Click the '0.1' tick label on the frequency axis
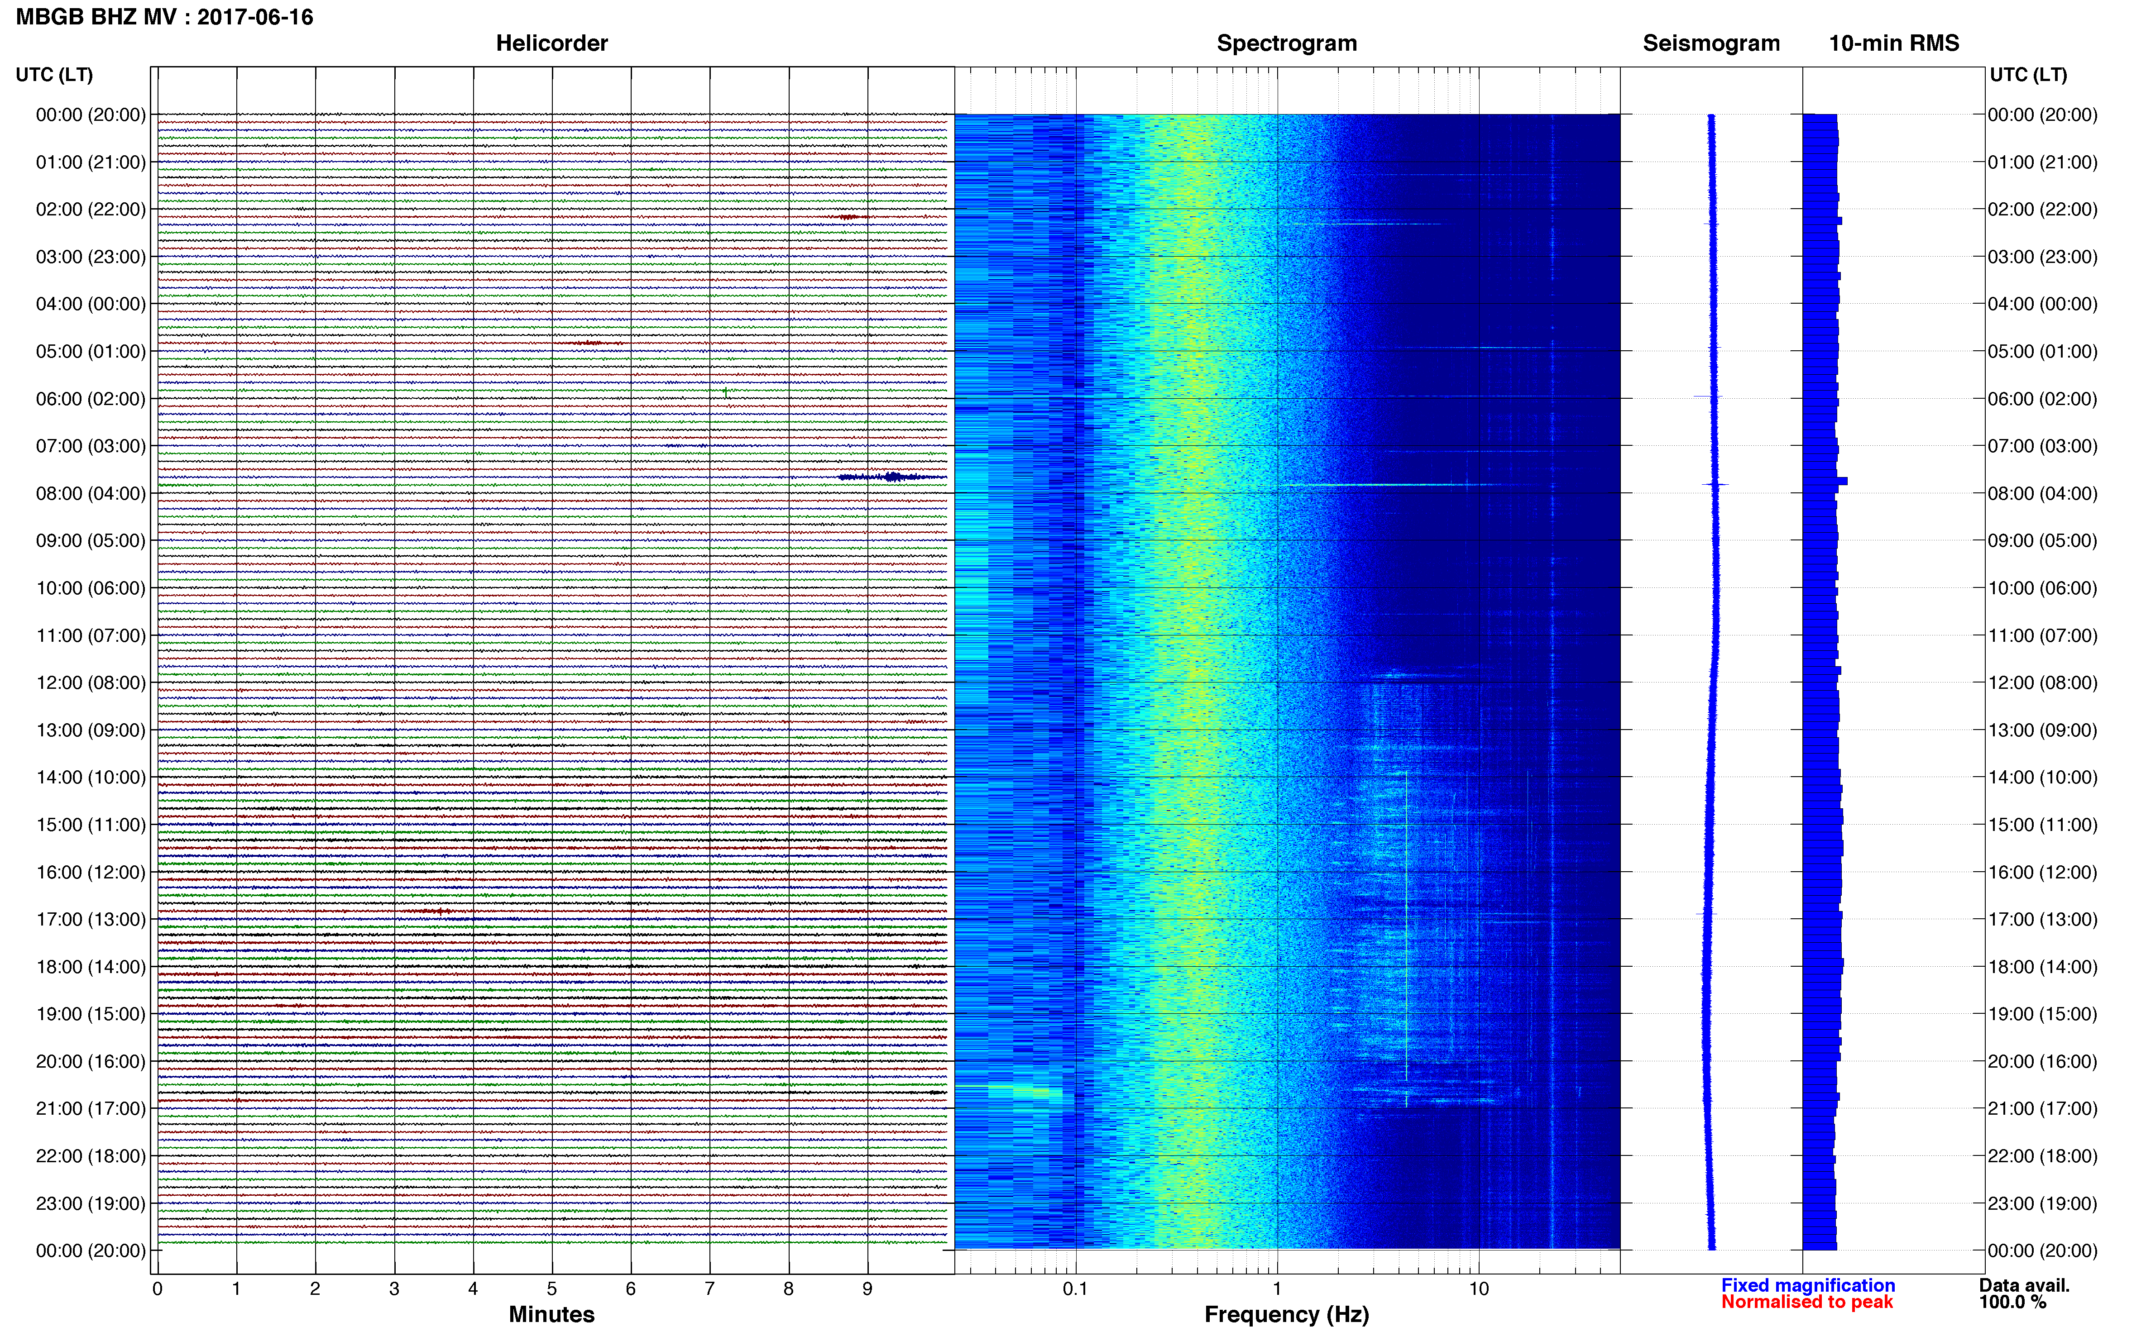This screenshot has height=1341, width=2146. click(x=1075, y=1289)
